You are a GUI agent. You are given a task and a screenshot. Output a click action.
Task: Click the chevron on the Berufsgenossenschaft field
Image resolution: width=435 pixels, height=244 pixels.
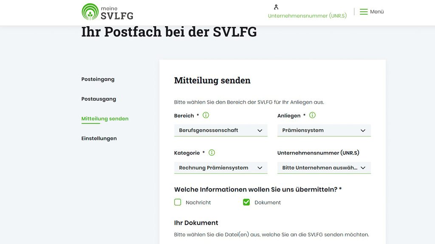click(260, 130)
